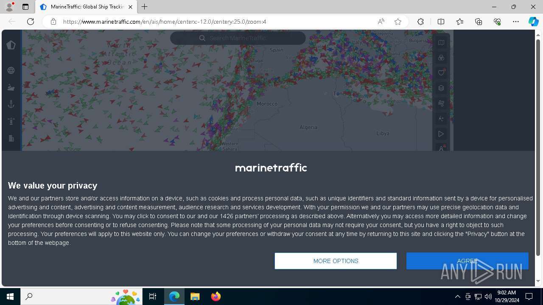The image size is (543, 305).
Task: Click the MarineTraffic logo in sidebar
Action: tap(11, 45)
